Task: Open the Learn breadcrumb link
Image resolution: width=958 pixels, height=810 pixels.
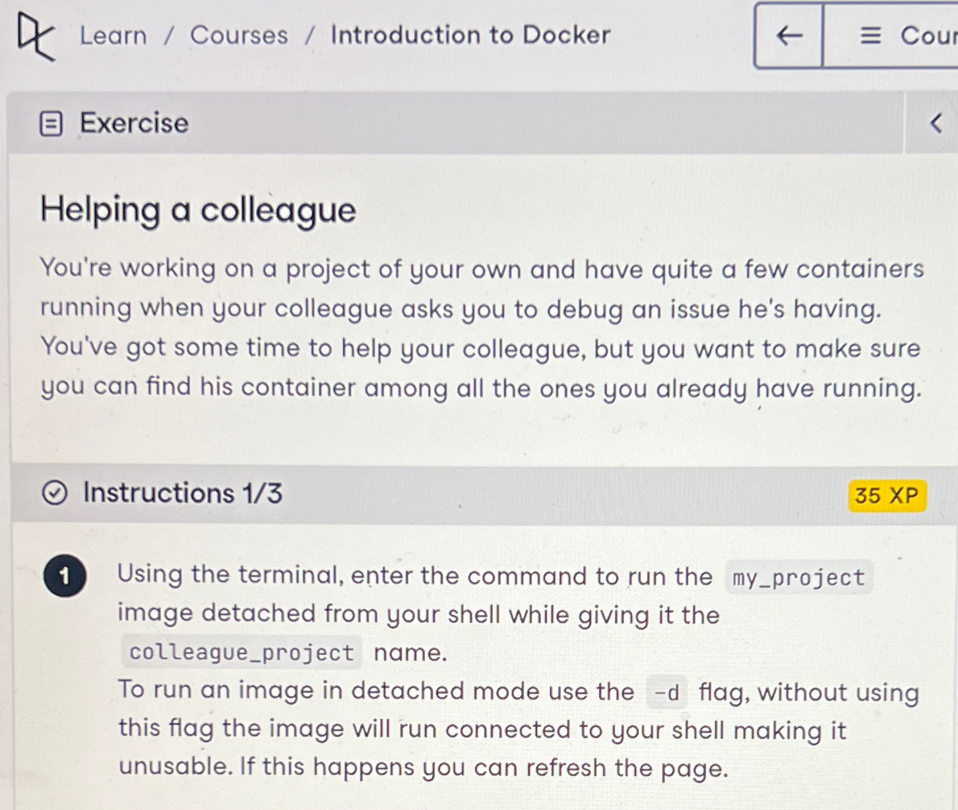Action: (113, 36)
